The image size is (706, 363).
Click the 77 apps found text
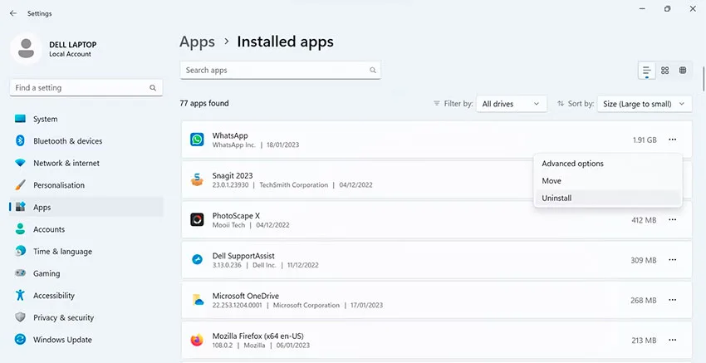click(204, 103)
